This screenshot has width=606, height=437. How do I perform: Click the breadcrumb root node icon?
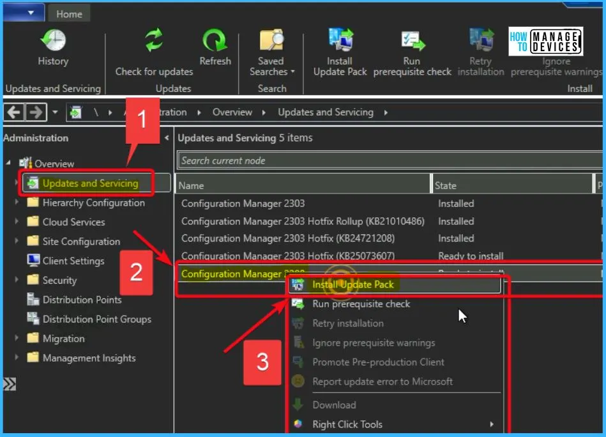(76, 112)
